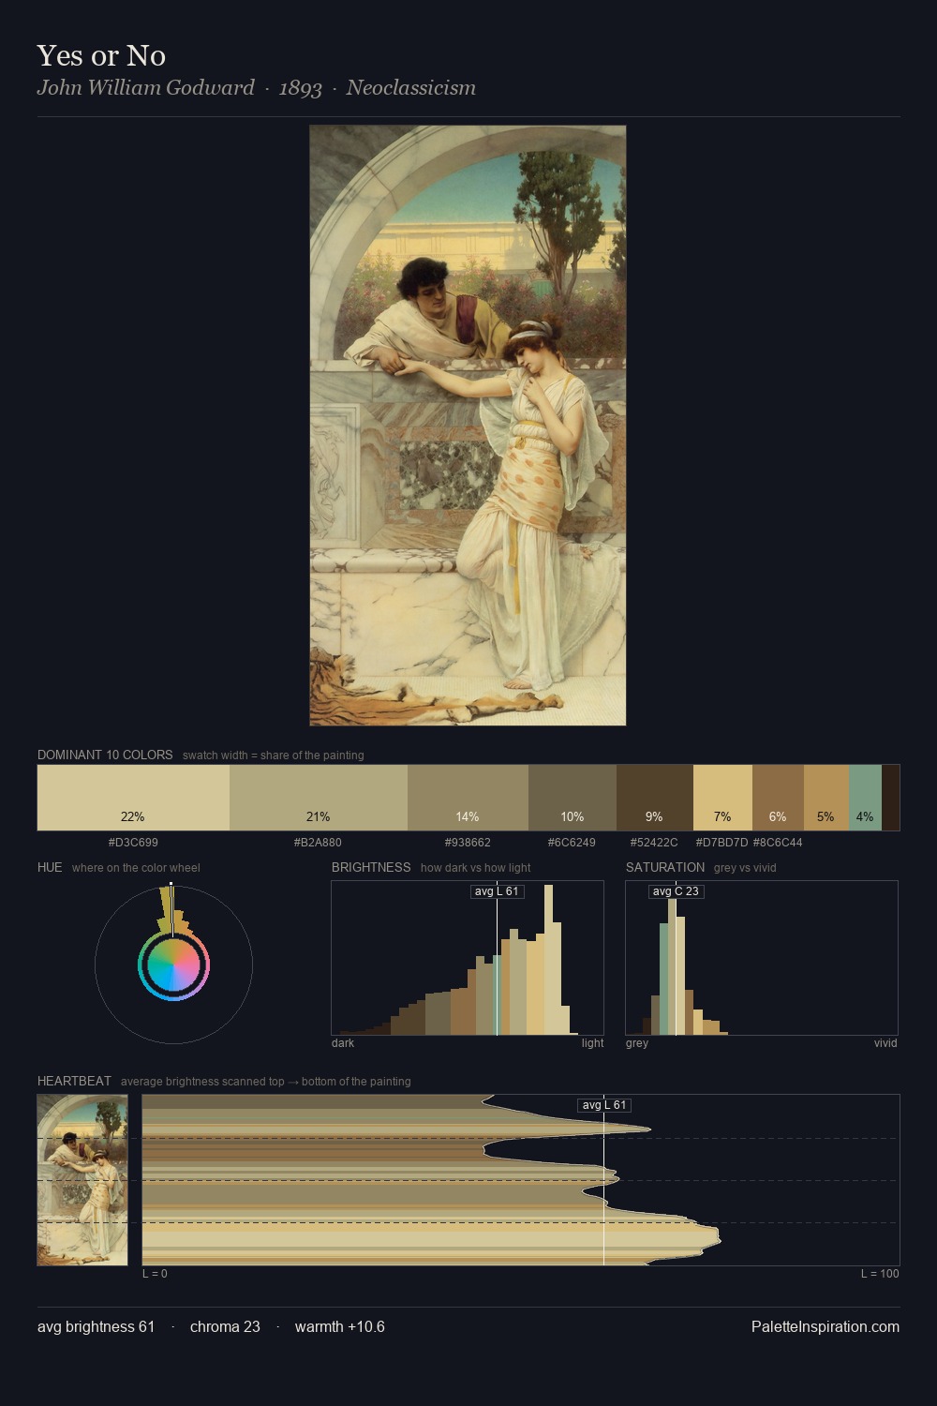This screenshot has width=937, height=1406.
Task: Click the footer "chroma 23" stat
Action: pyautogui.click(x=225, y=1326)
